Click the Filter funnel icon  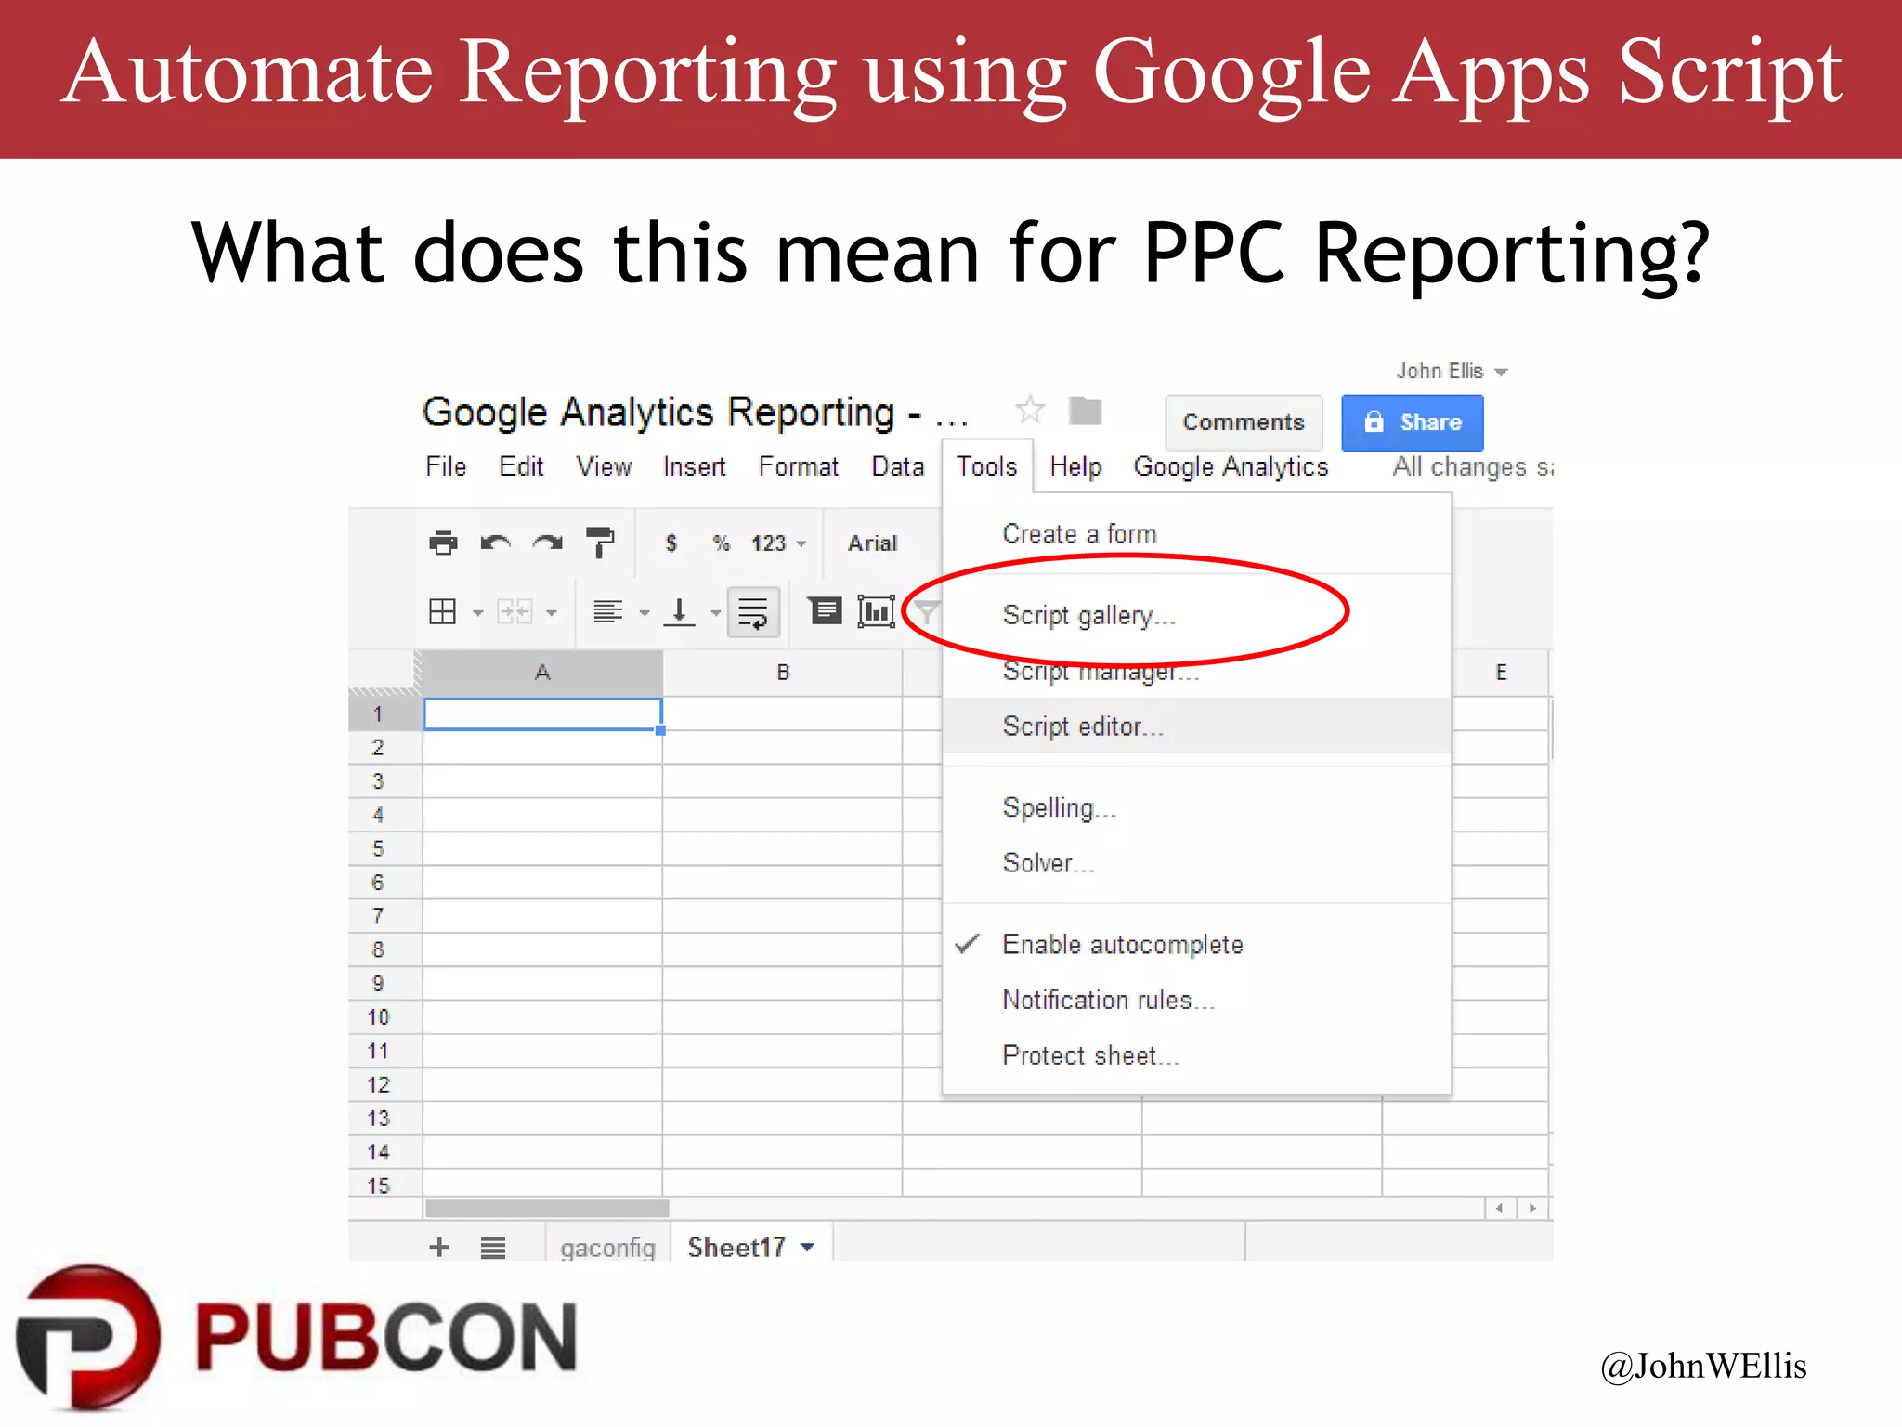(x=926, y=611)
